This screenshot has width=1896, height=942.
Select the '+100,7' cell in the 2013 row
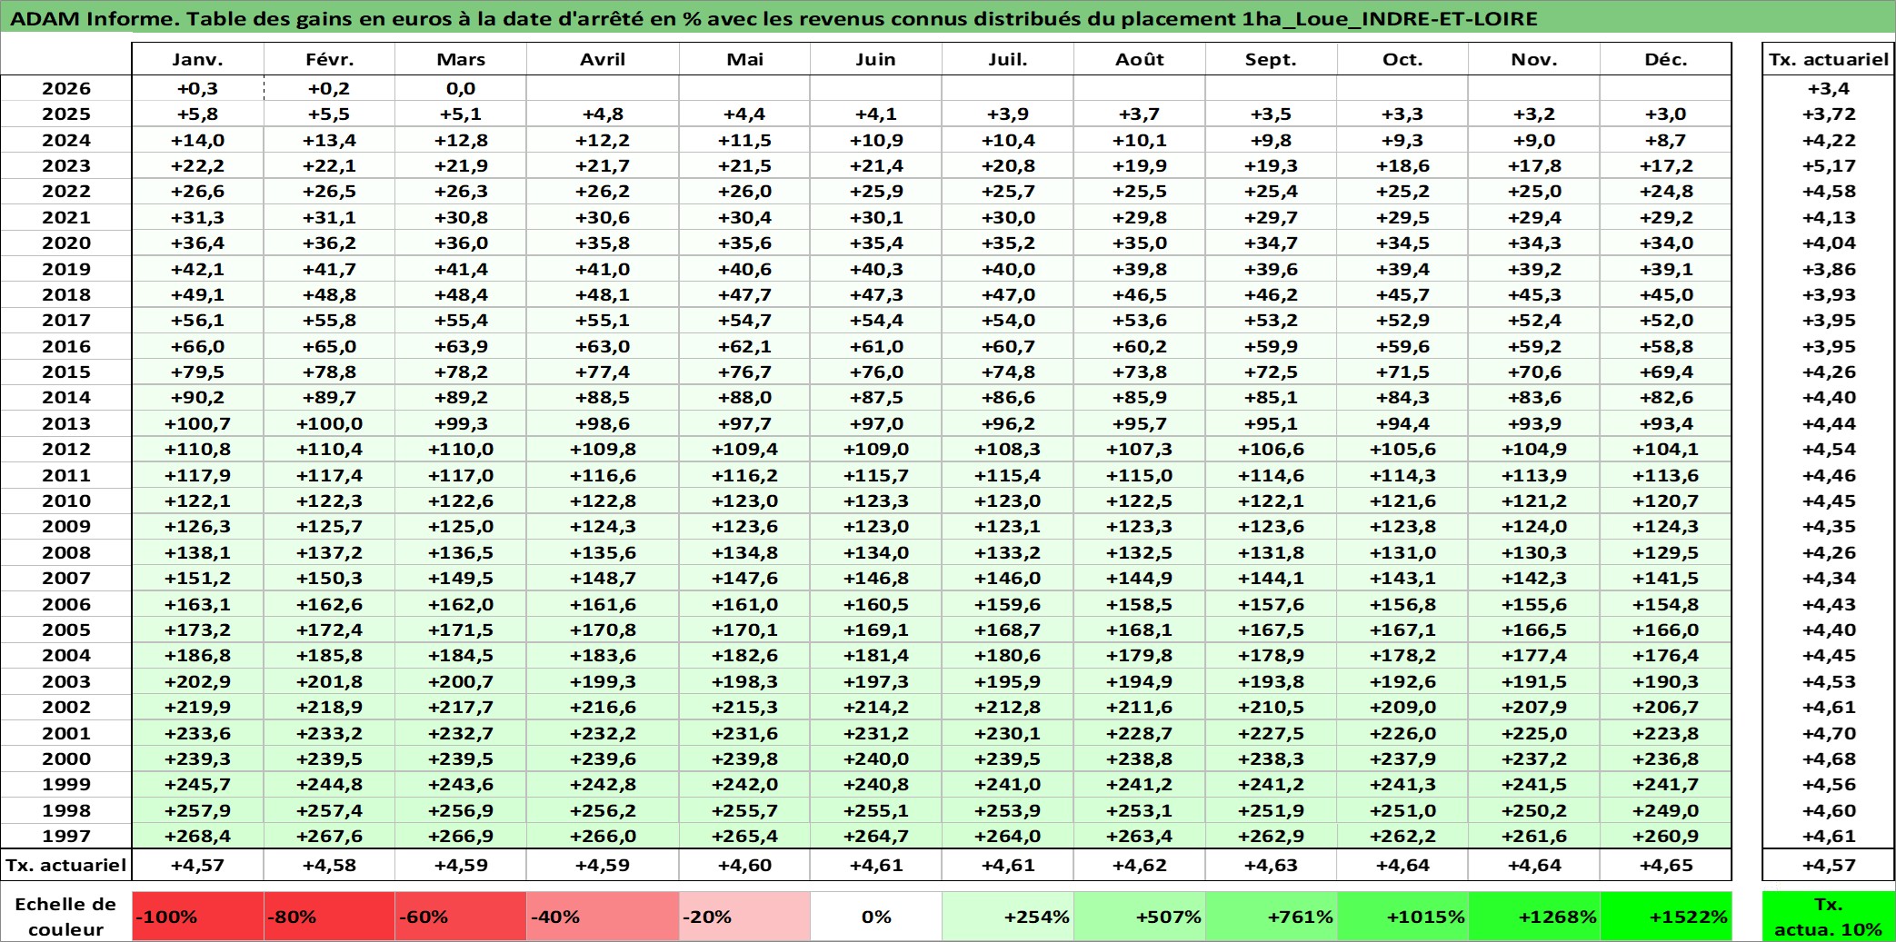point(197,423)
